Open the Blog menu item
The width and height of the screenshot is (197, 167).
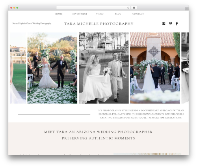coord(118,14)
